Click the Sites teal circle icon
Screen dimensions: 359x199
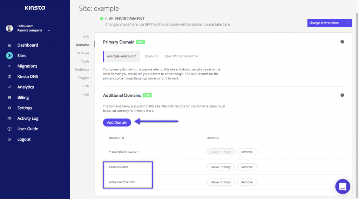click(9, 56)
